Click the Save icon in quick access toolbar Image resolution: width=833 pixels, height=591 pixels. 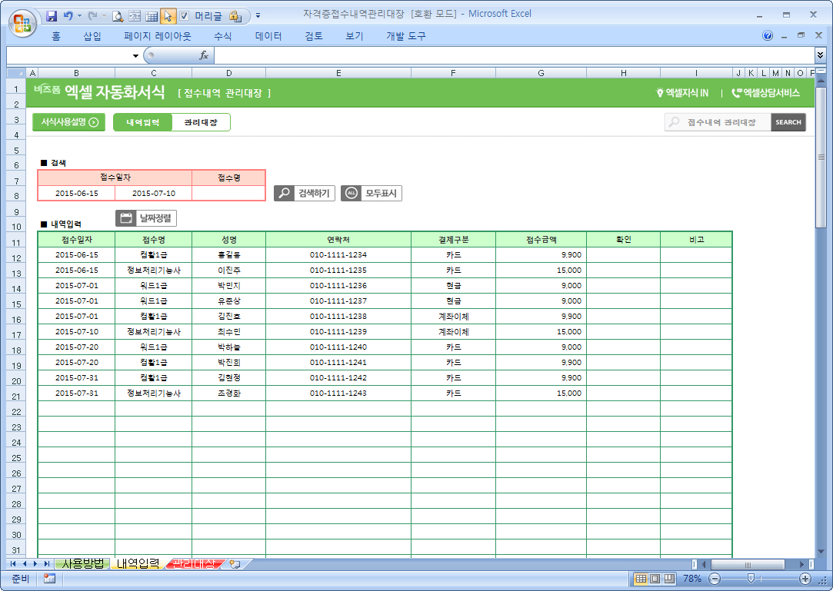coord(52,15)
